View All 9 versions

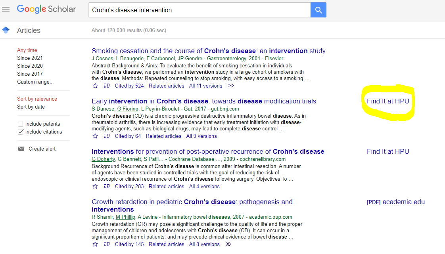pyautogui.click(x=201, y=136)
